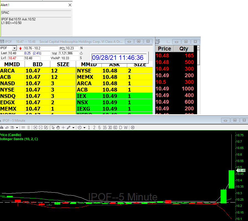Image resolution: width=248 pixels, height=221 pixels.
Task: Select the IEX 10.49 ask row
Action: pyautogui.click(x=114, y=96)
